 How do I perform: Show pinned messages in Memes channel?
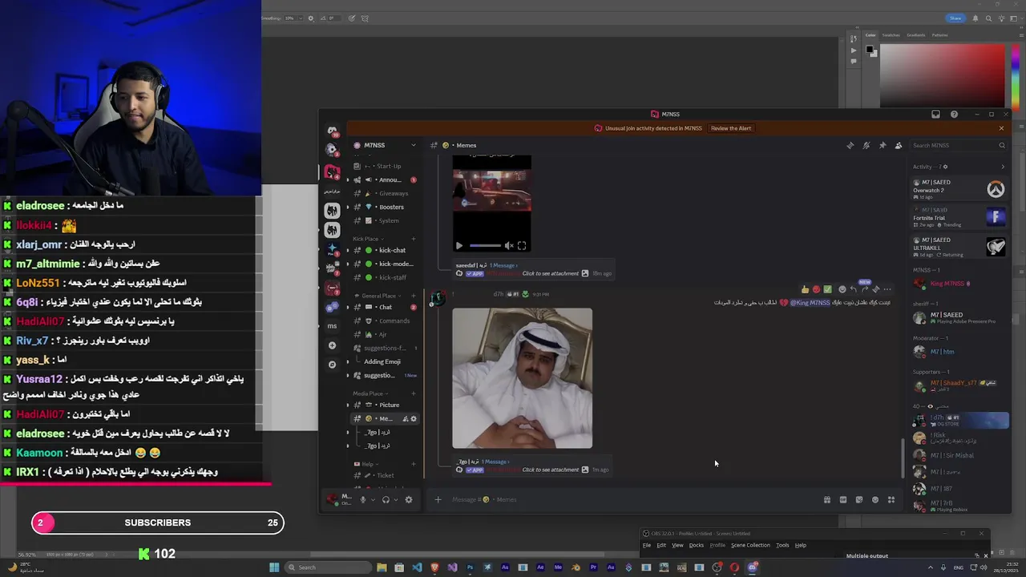pyautogui.click(x=883, y=145)
